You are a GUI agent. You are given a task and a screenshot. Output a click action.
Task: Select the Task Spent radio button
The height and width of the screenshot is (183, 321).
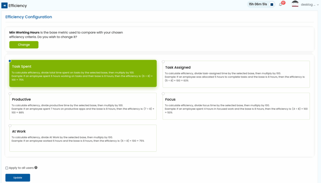(x=10, y=61)
